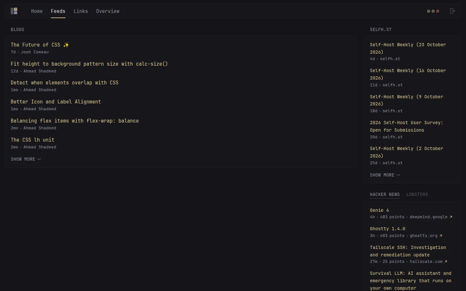This screenshot has width=466, height=291.
Task: Open Self-Host Weekly 16 October 2026
Action: pyautogui.click(x=408, y=74)
